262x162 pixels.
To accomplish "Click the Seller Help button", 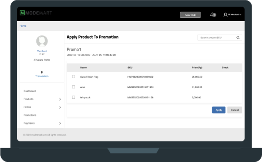I will 190,15.
